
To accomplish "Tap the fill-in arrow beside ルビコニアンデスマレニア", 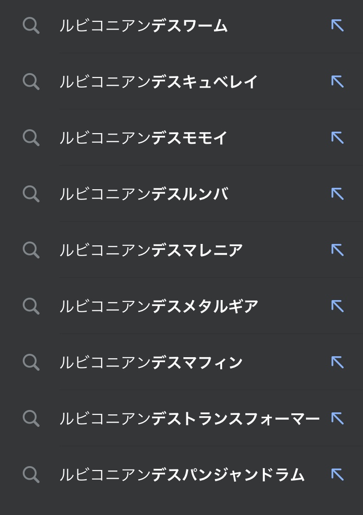I will tap(337, 250).
